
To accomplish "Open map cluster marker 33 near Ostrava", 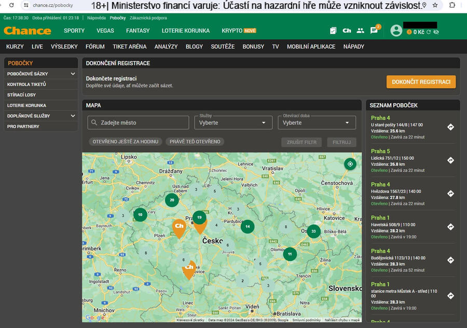I will tap(313, 231).
